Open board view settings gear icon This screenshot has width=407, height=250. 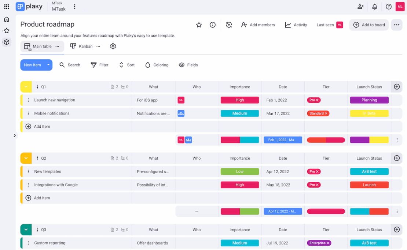[113, 46]
